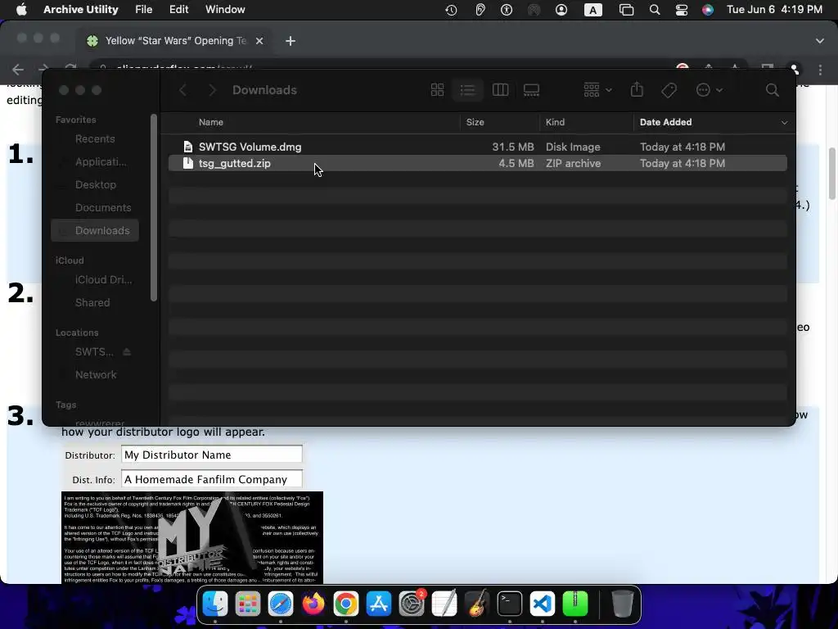Toggle the Date Added sort direction chevron
The width and height of the screenshot is (838, 629).
click(784, 123)
